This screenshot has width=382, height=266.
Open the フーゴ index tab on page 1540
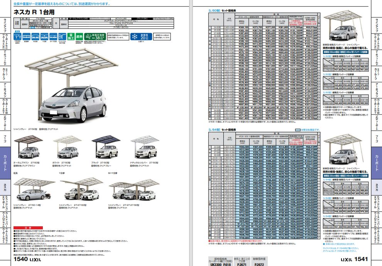coord(5,138)
